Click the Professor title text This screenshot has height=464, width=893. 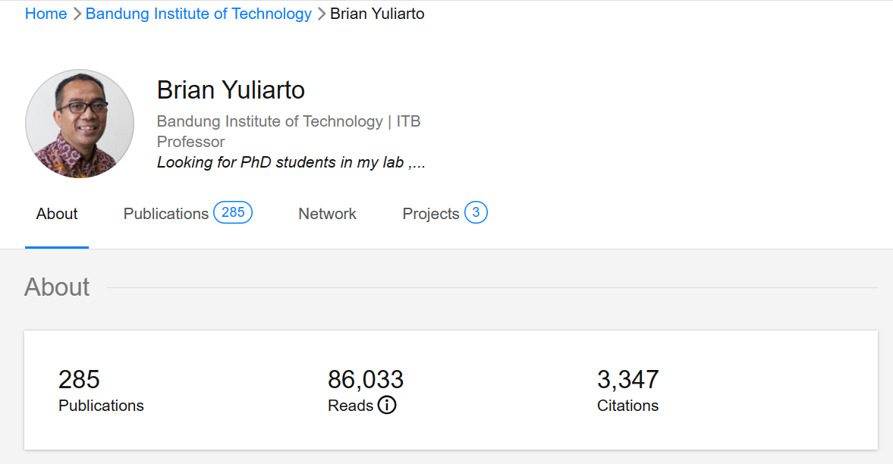[x=190, y=142]
